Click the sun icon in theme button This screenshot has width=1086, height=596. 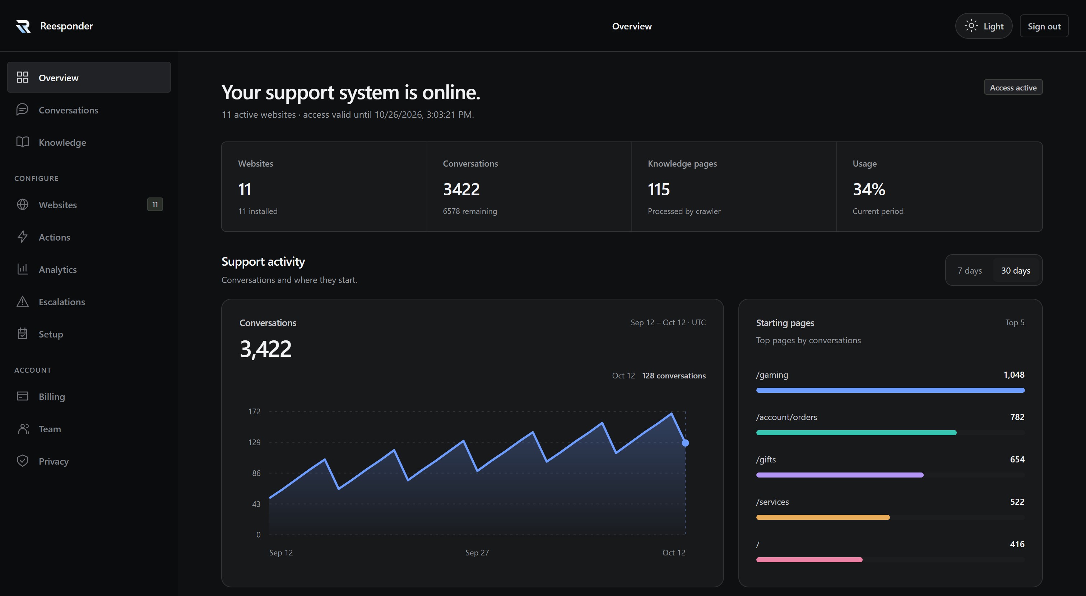coord(971,26)
